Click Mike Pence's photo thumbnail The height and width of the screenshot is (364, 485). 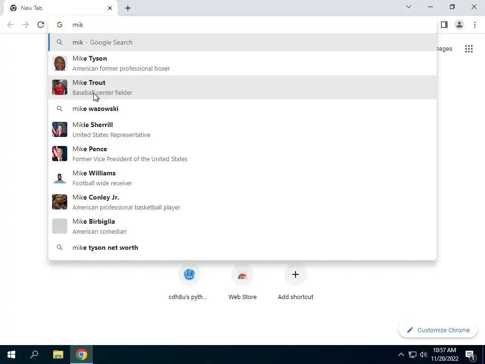pyautogui.click(x=59, y=154)
